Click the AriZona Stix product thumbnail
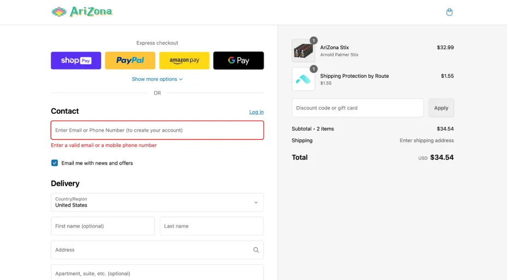 303,50
